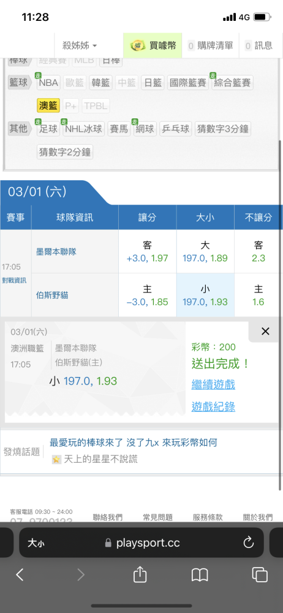Click the 發燒話題 label
The image size is (283, 613).
pos(22,452)
